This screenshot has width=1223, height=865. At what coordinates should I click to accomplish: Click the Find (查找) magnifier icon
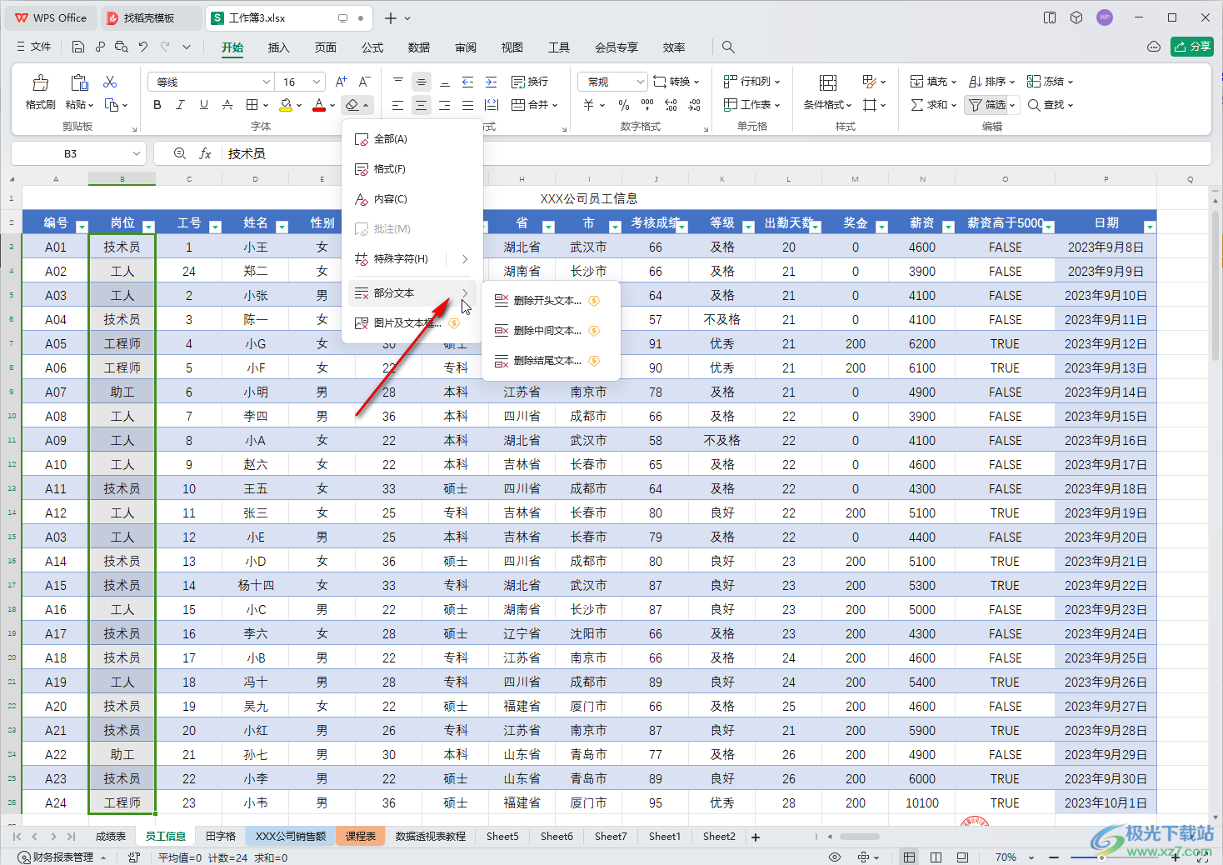1034,105
